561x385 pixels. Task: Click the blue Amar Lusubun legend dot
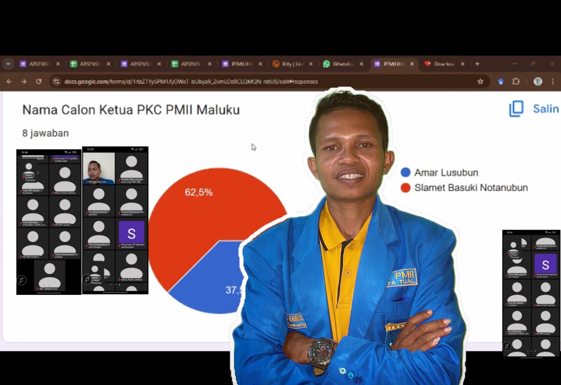tap(406, 173)
